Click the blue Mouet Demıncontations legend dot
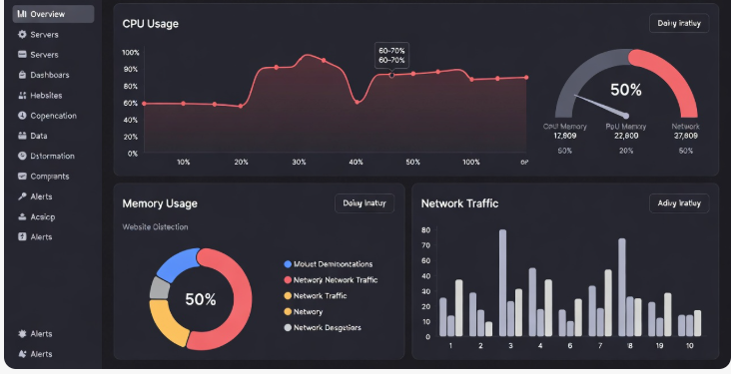The image size is (731, 374). [288, 264]
